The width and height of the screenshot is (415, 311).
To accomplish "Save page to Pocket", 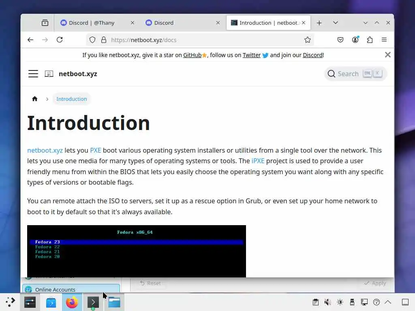I will pyautogui.click(x=340, y=40).
